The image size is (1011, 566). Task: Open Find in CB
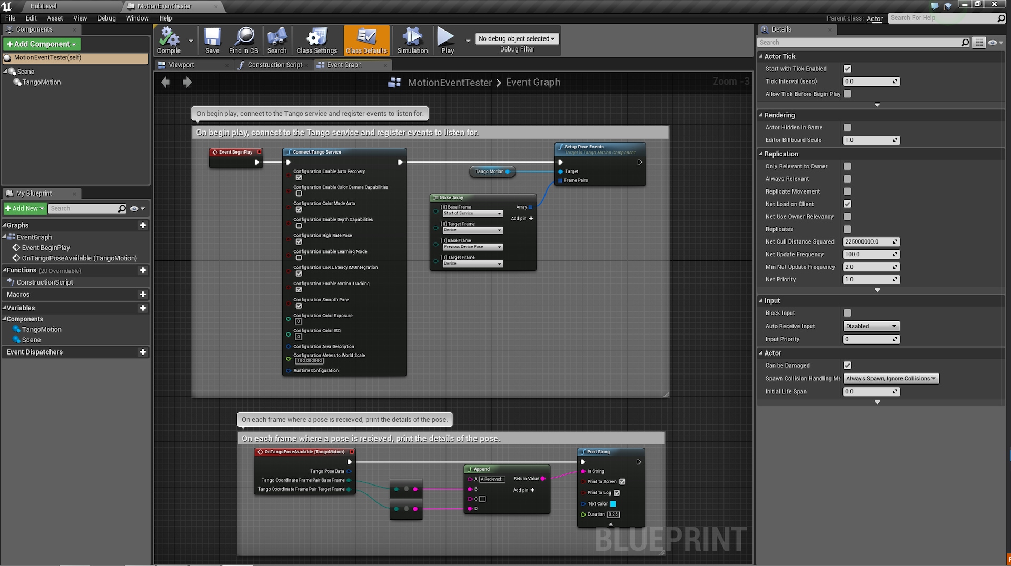243,39
